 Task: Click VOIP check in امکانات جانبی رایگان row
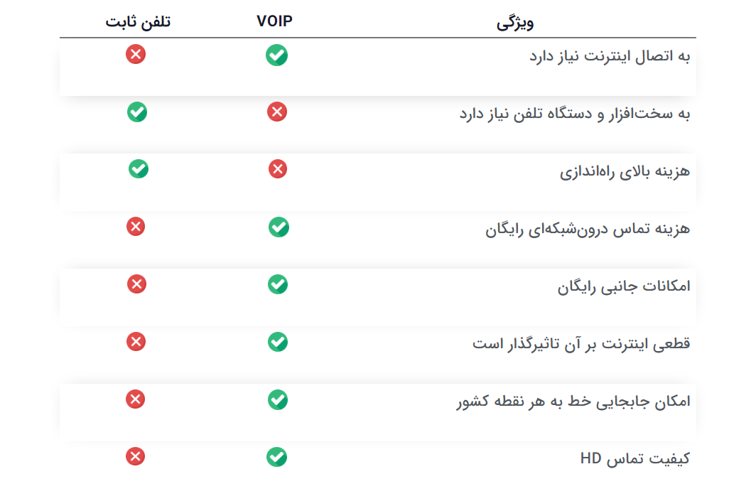click(x=278, y=284)
